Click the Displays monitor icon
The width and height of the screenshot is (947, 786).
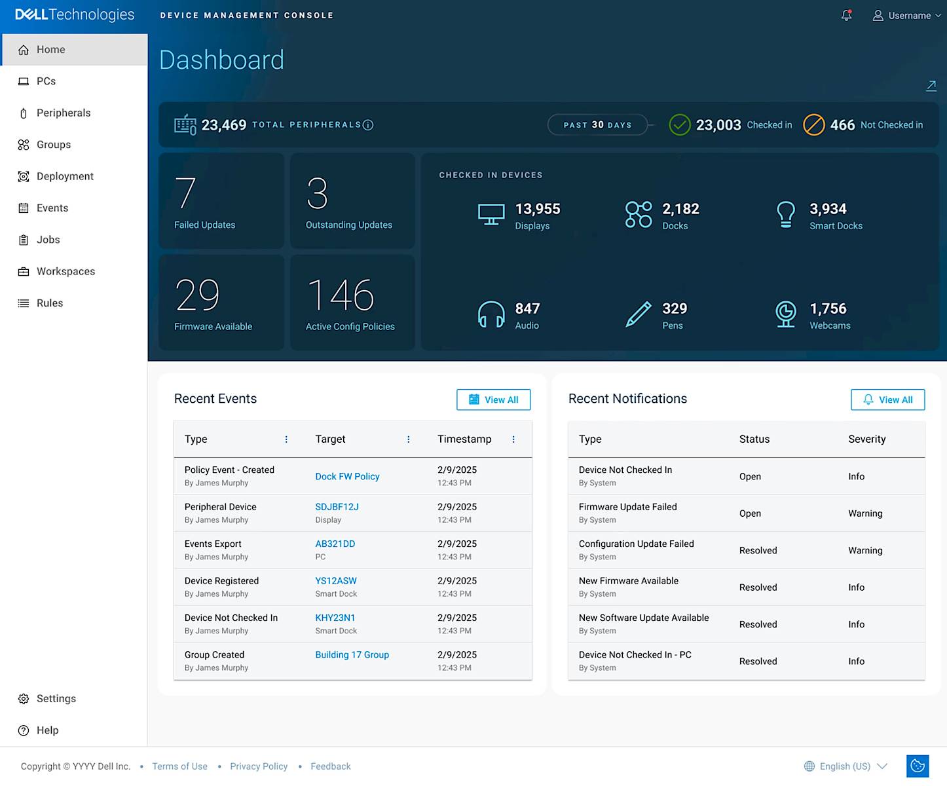(x=491, y=215)
